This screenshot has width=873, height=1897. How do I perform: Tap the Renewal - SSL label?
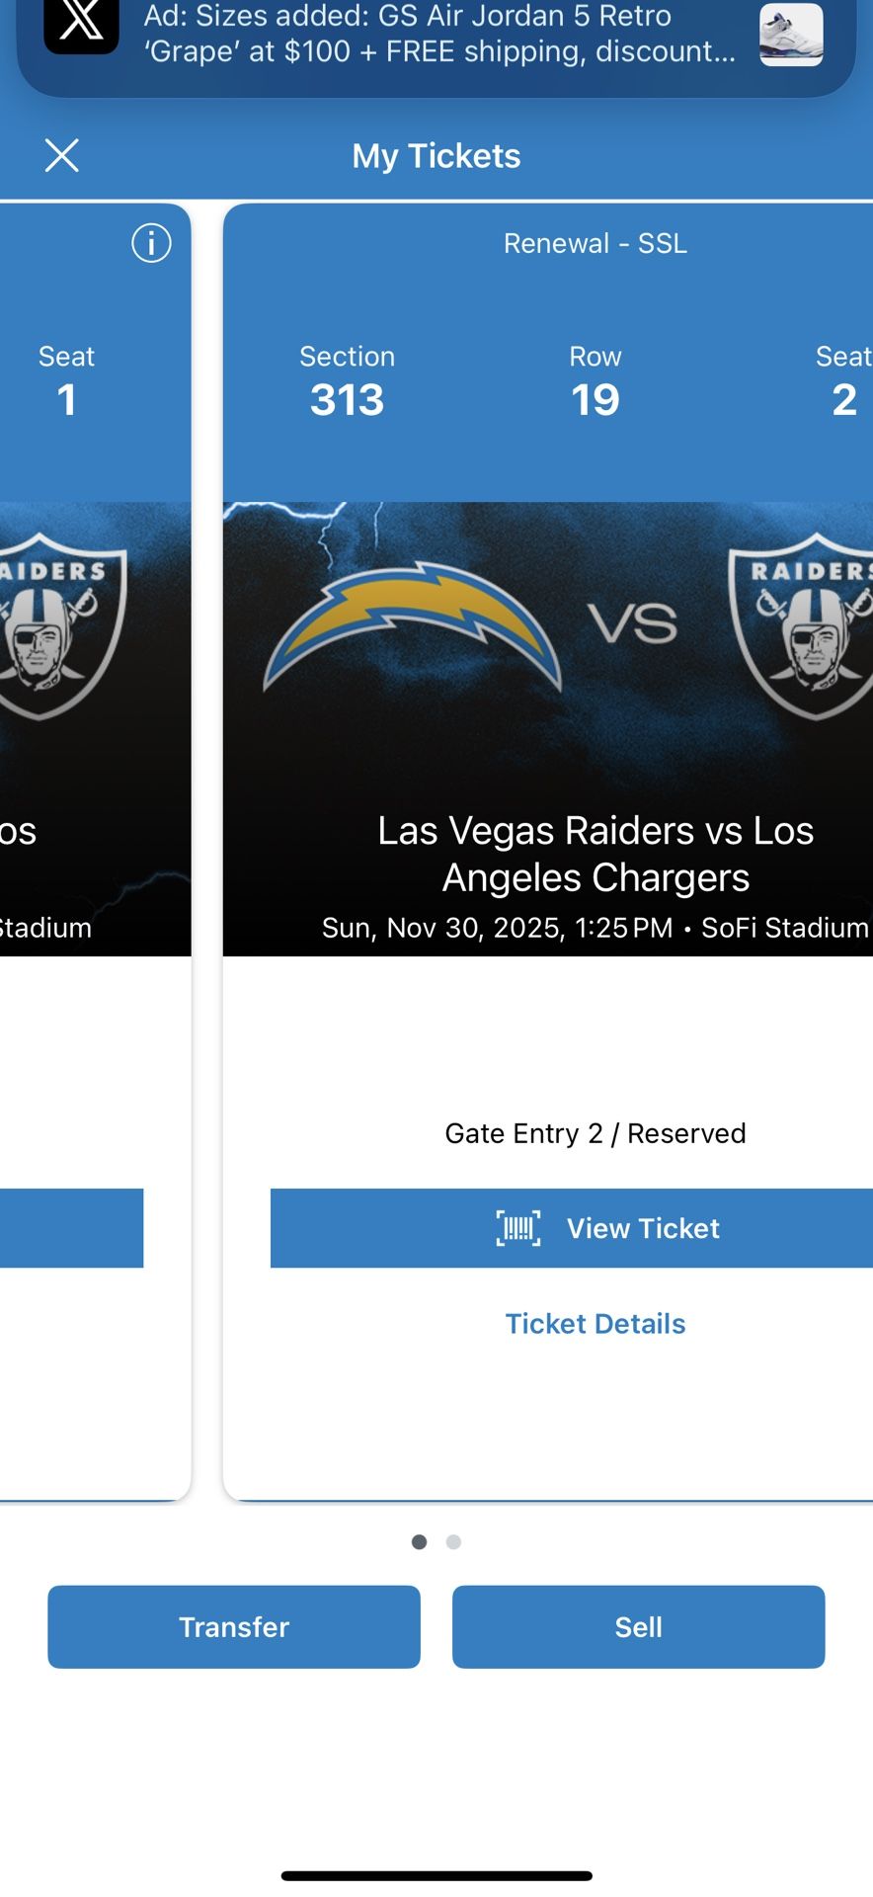[595, 243]
